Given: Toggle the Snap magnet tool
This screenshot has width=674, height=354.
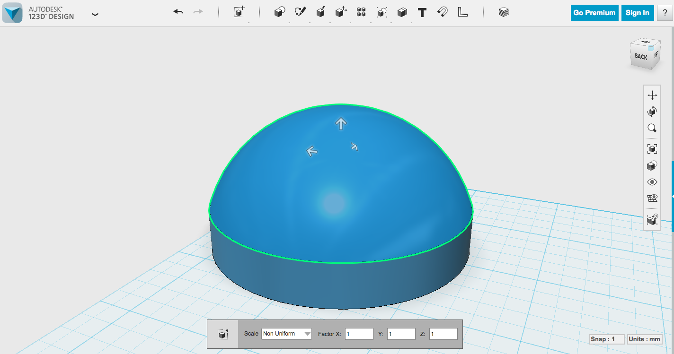Looking at the screenshot, I should point(442,13).
